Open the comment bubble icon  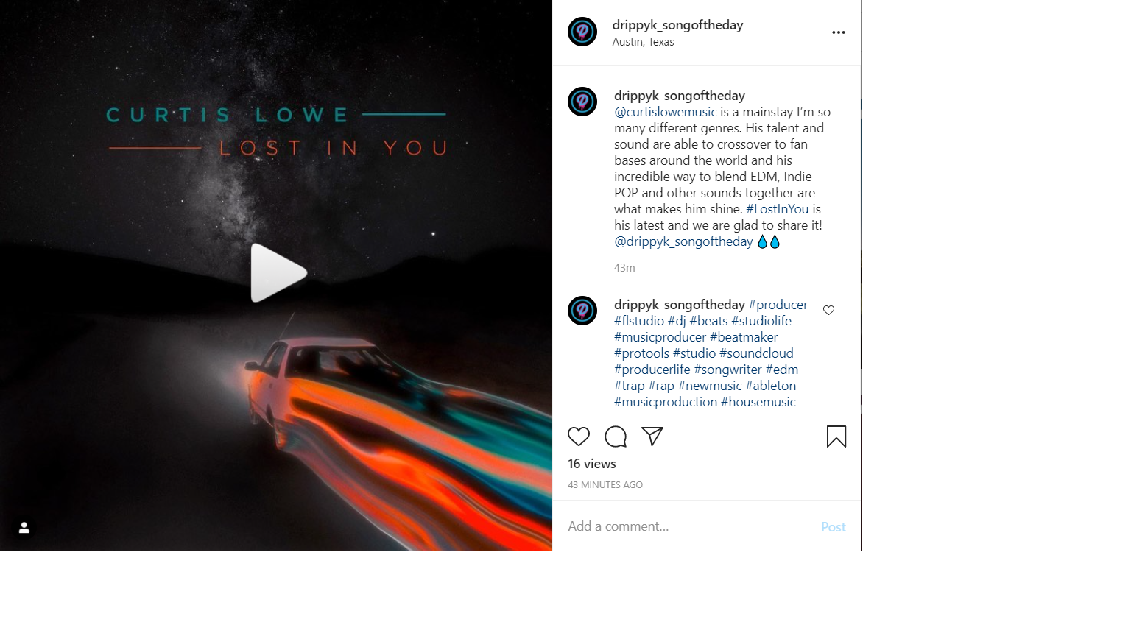tap(616, 437)
